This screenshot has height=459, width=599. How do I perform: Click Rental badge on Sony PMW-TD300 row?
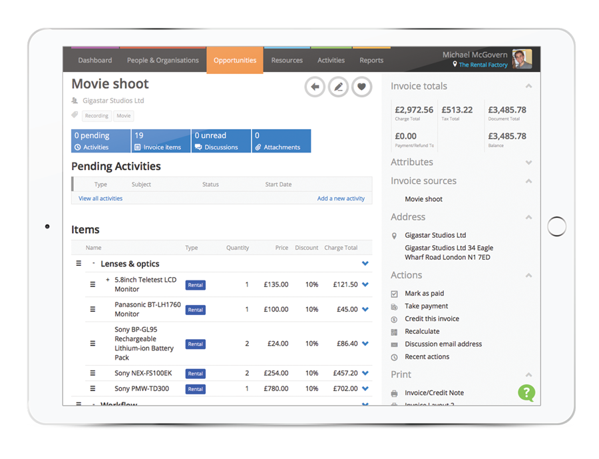tap(195, 389)
